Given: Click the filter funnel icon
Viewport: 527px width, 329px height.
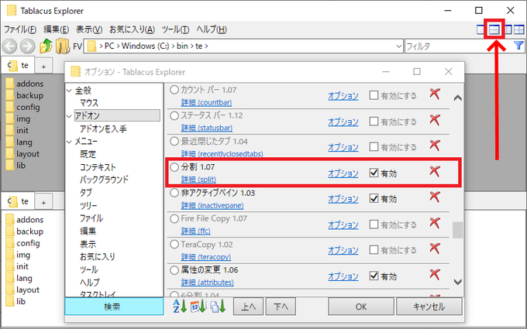Looking at the screenshot, I should coord(519,46).
